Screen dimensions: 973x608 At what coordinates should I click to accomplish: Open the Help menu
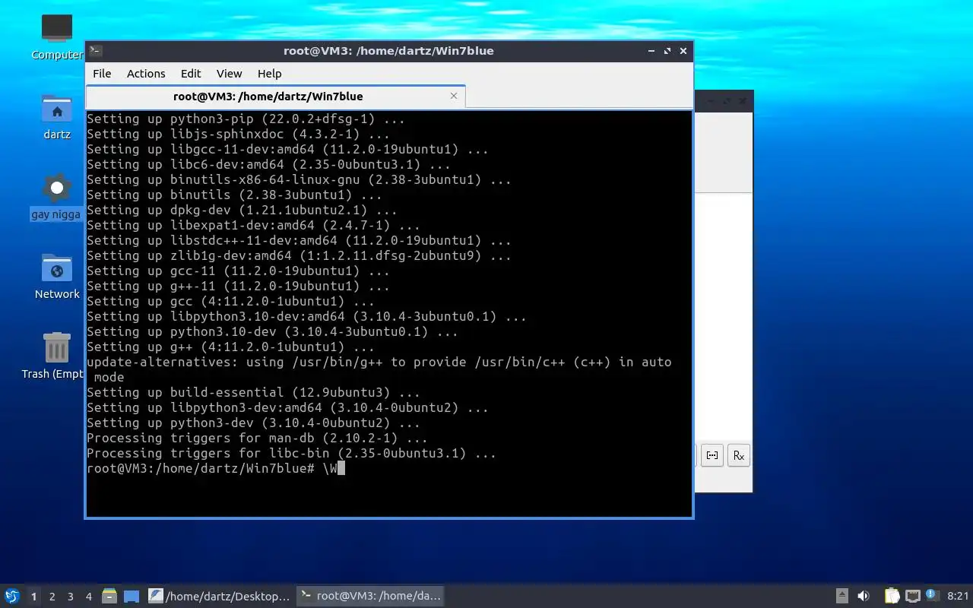pos(269,74)
